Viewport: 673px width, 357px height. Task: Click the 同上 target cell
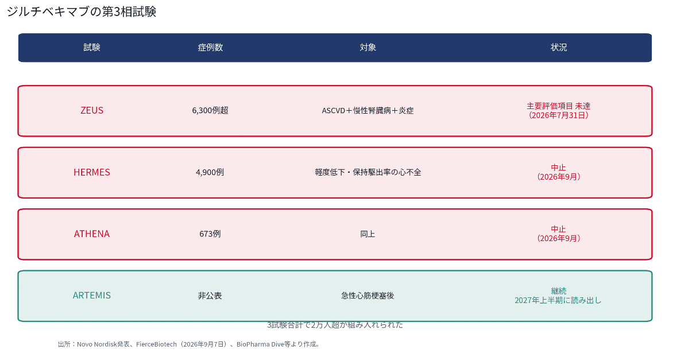(368, 234)
